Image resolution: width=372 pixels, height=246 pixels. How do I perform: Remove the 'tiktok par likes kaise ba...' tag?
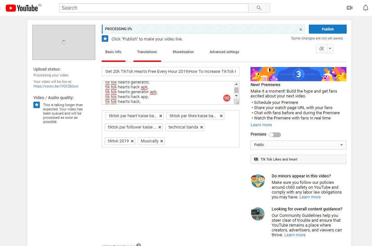point(221,116)
